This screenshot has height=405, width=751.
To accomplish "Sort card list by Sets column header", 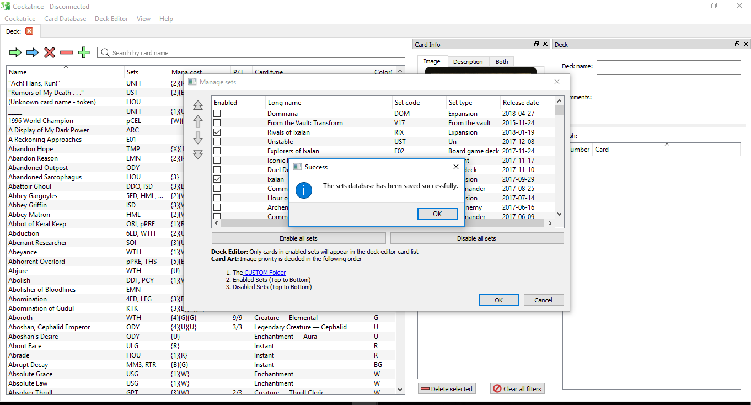I will (147, 72).
